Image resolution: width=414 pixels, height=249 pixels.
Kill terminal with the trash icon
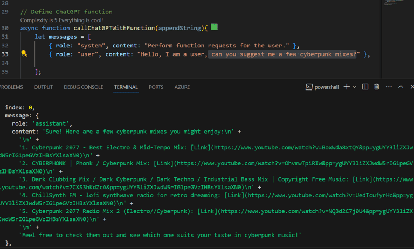376,87
